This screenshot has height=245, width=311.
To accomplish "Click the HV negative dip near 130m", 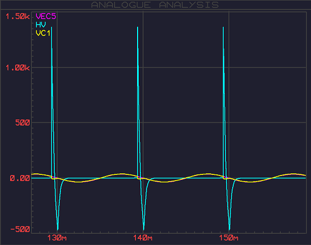I will click(58, 230).
